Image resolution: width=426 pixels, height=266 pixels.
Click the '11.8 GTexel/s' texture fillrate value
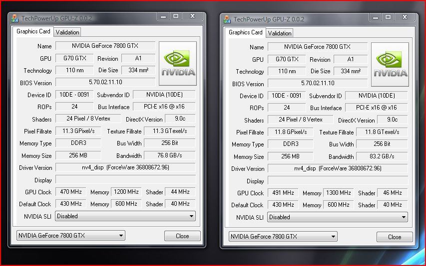click(382, 132)
